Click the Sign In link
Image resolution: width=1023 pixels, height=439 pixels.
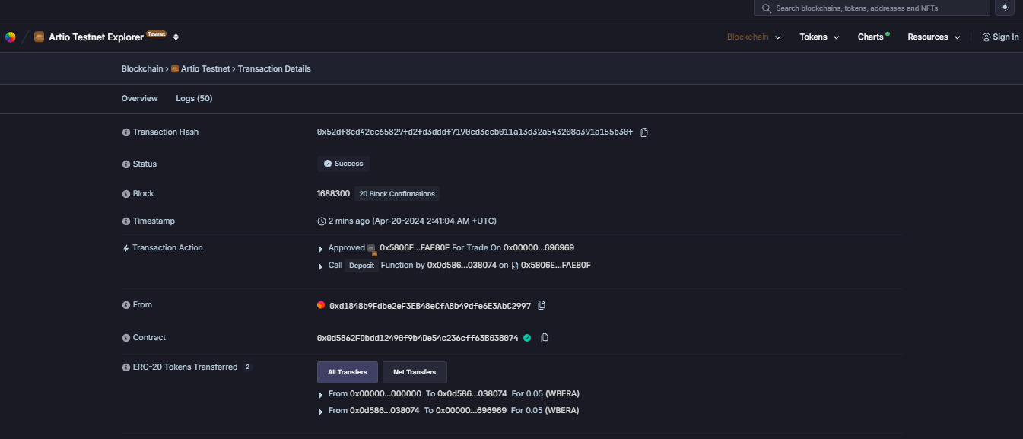1000,37
